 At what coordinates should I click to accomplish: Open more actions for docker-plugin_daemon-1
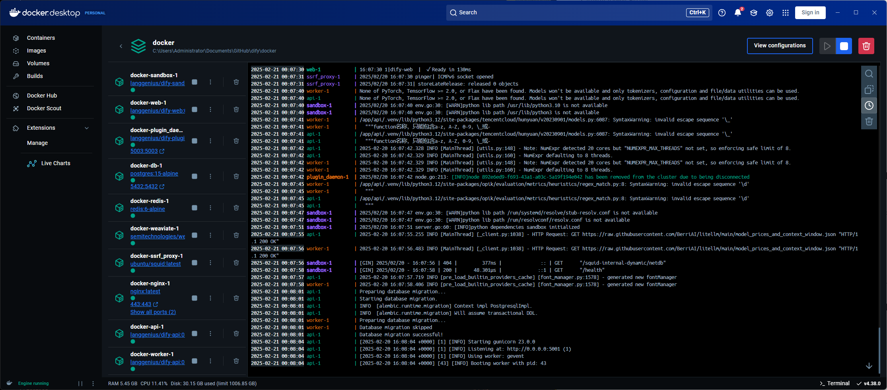[210, 141]
